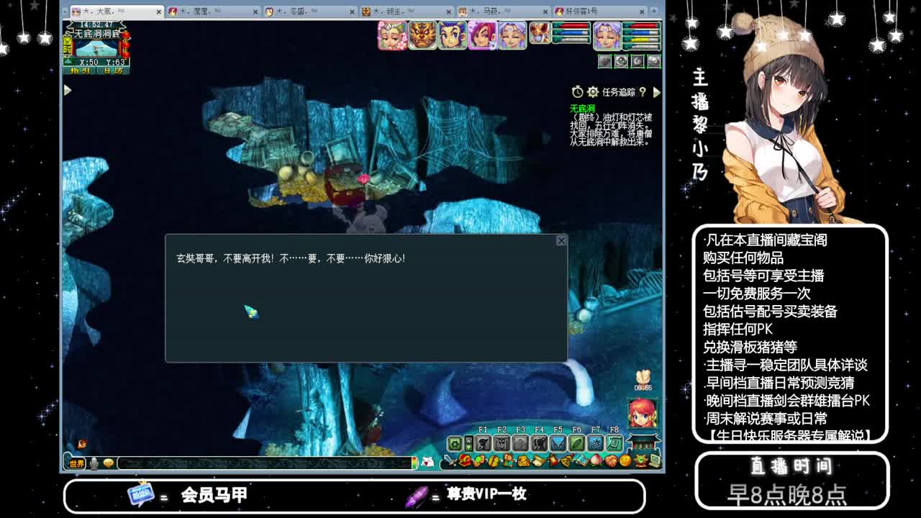Click the white bear icon right of chat input
The height and width of the screenshot is (518, 921).
coord(428,463)
